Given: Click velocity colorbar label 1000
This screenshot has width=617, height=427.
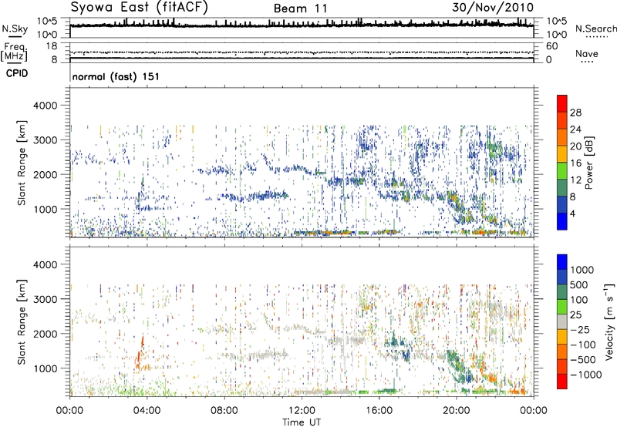Looking at the screenshot, I should (582, 270).
